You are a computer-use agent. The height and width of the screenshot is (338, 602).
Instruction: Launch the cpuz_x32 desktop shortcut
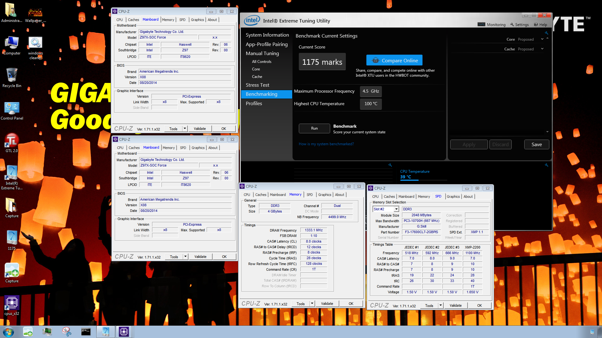tap(12, 305)
